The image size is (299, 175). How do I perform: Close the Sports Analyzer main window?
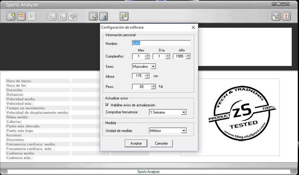pos(287,4)
